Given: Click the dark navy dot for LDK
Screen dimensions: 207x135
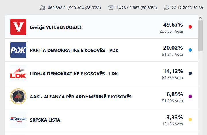Looking at the screenshot, I should (x=190, y=73).
